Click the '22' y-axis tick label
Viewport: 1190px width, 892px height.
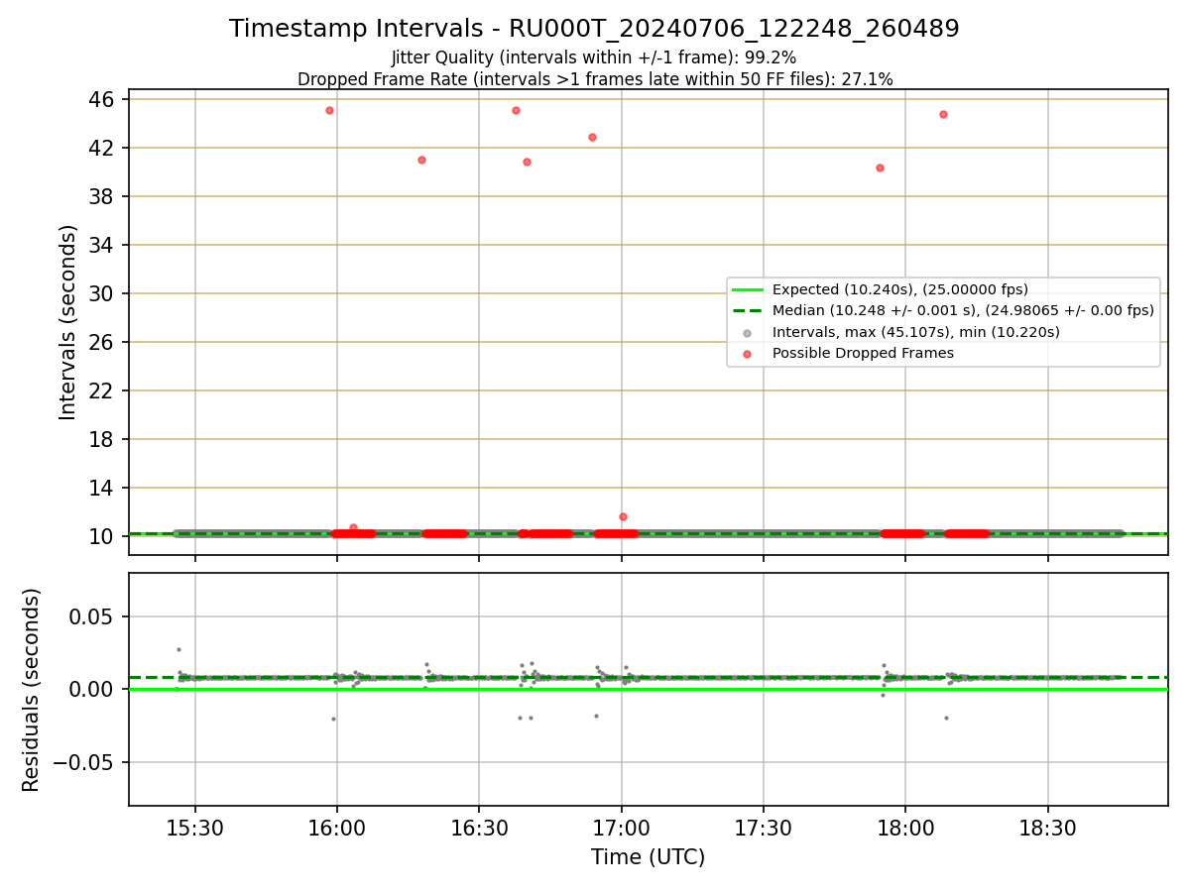(x=102, y=390)
